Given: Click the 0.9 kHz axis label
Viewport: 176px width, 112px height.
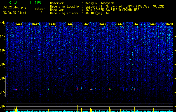Looking at the screenshot, I should pyautogui.click(x=2, y=64).
